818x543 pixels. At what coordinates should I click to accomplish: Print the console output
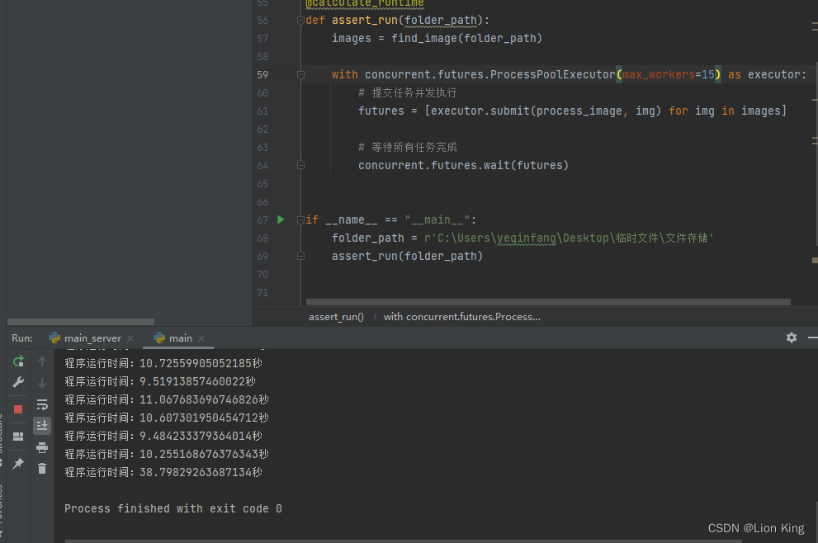41,446
